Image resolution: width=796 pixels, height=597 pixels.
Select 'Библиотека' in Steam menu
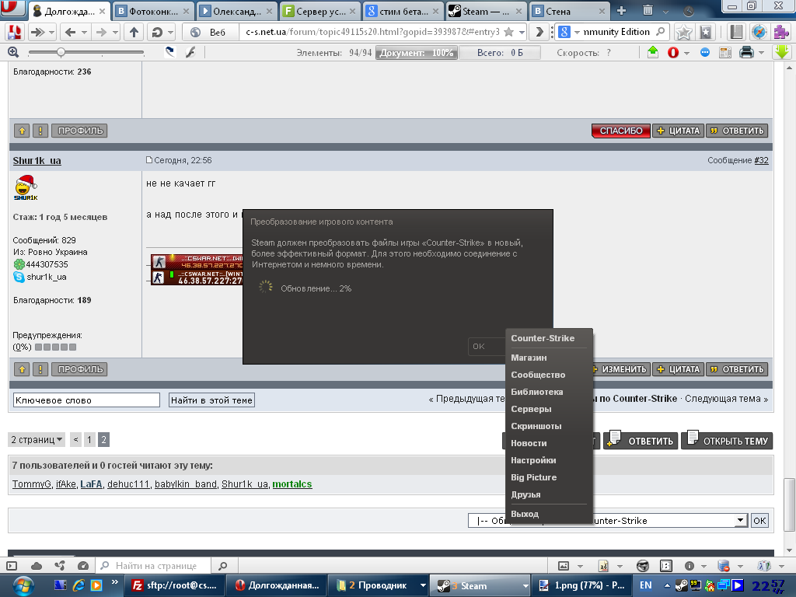point(536,392)
